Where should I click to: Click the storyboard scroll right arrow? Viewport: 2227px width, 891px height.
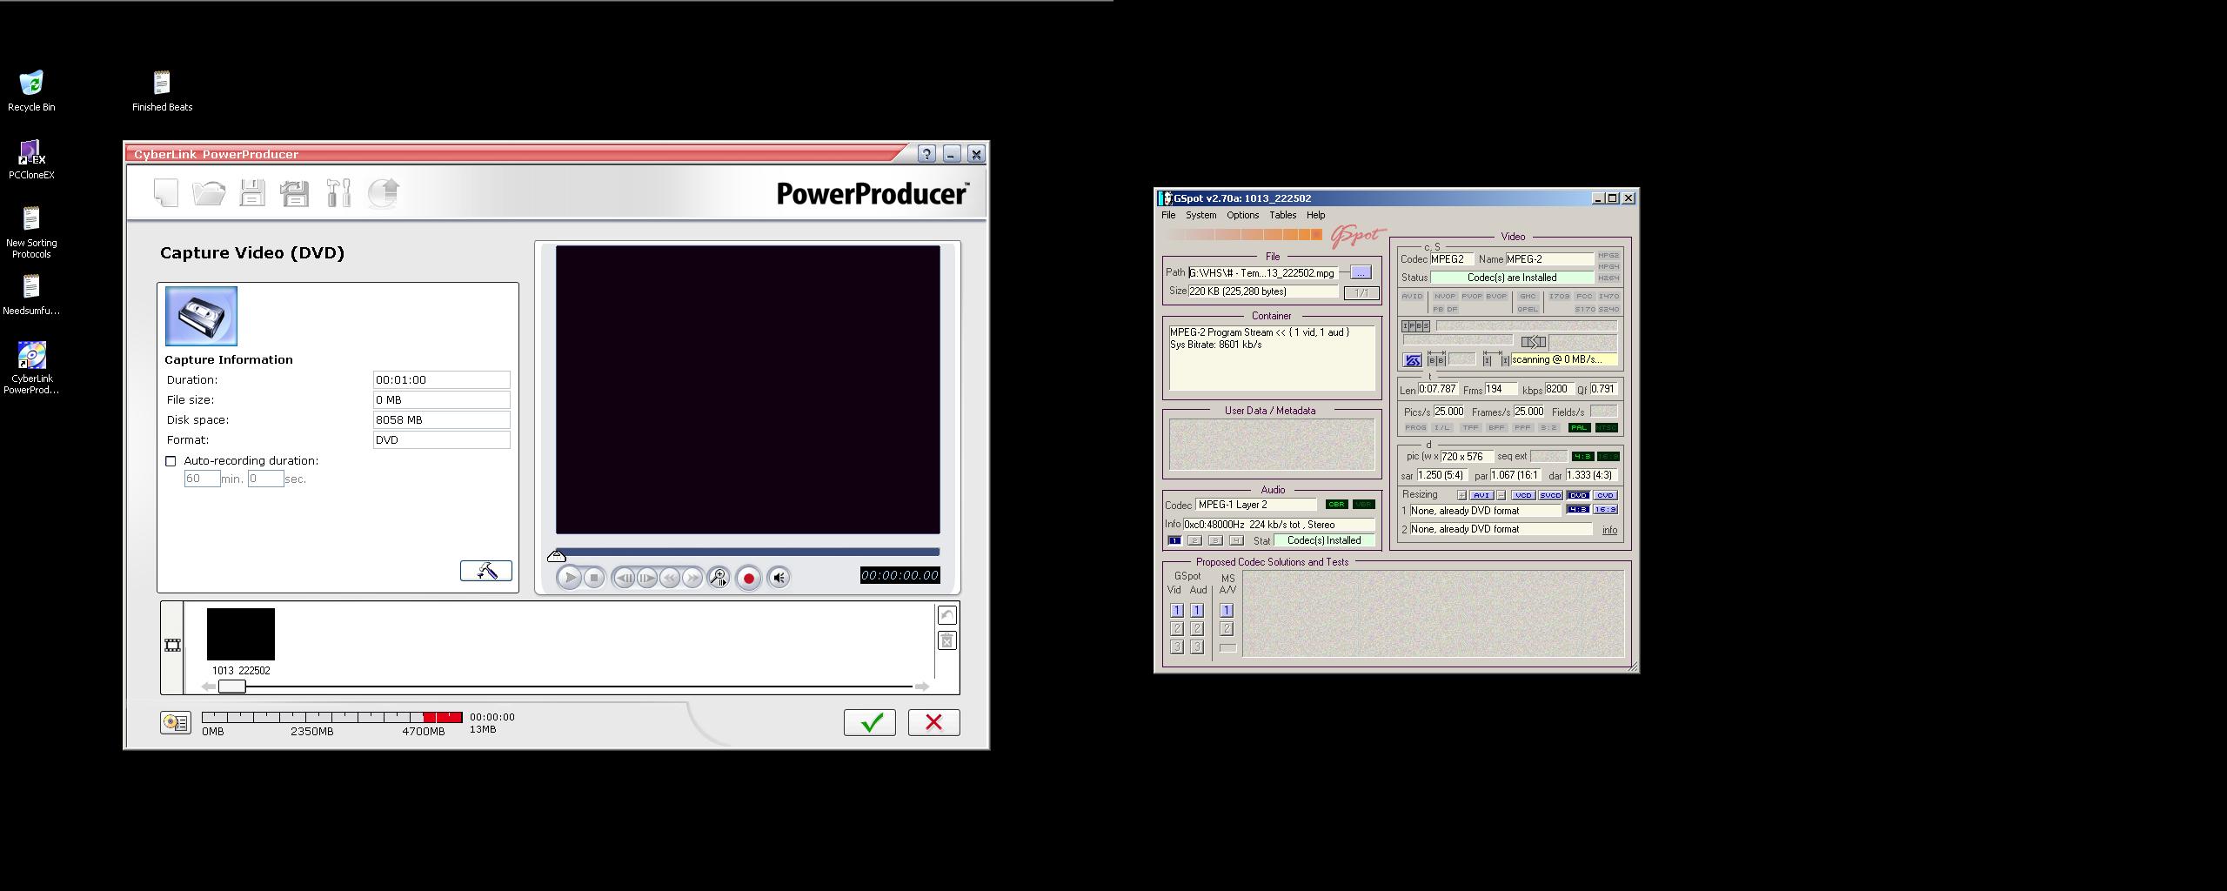[922, 687]
